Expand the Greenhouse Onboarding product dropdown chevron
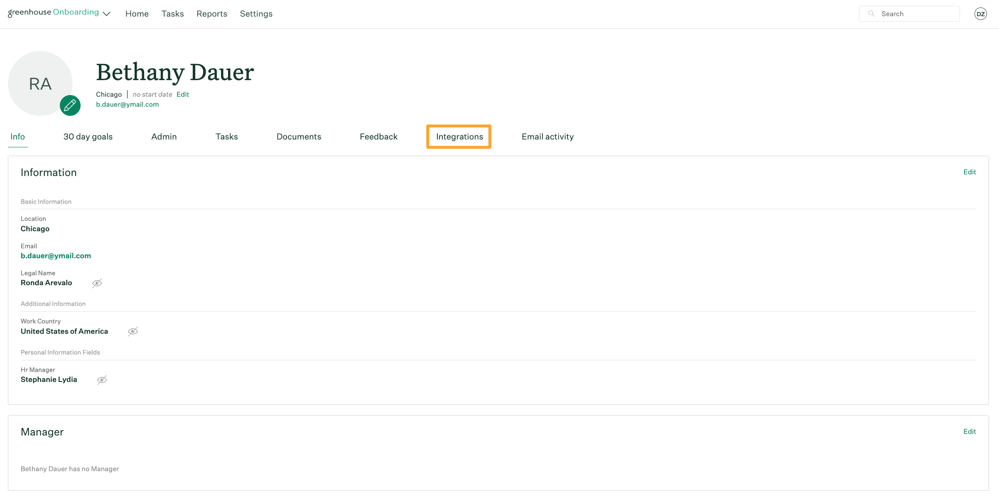The image size is (999, 499). (x=107, y=14)
